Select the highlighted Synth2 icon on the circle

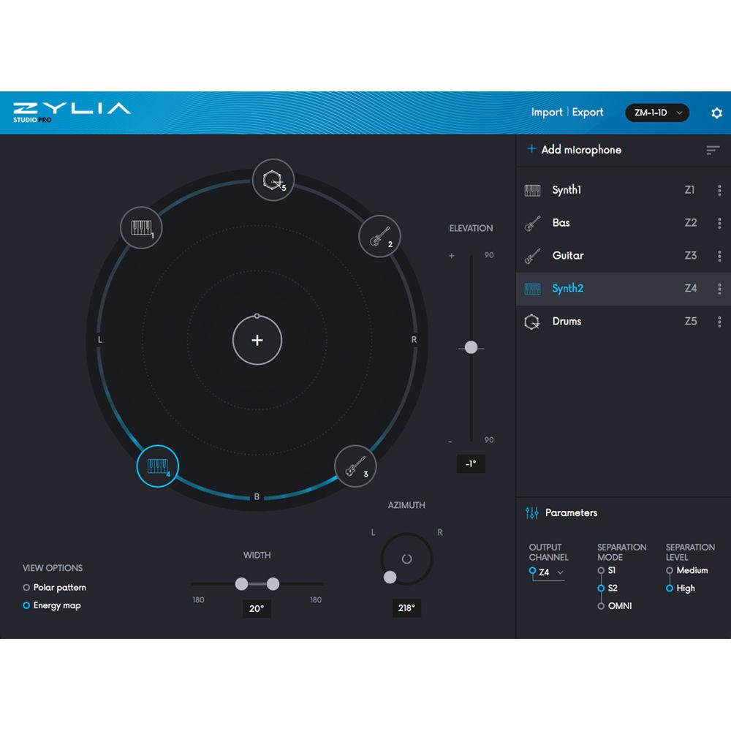pyautogui.click(x=157, y=465)
